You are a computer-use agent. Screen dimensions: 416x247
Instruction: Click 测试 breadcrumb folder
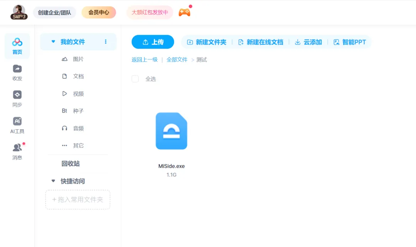tap(201, 60)
